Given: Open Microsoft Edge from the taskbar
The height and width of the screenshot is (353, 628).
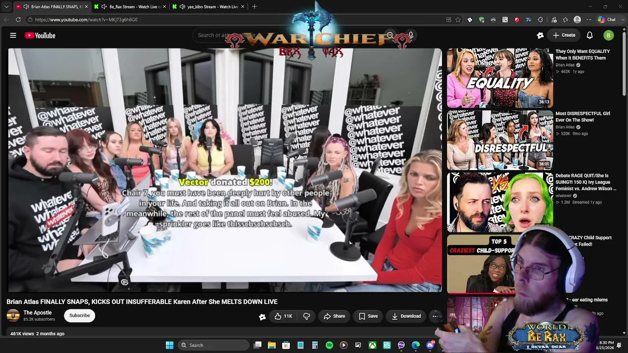Looking at the screenshot, I should coord(416,345).
